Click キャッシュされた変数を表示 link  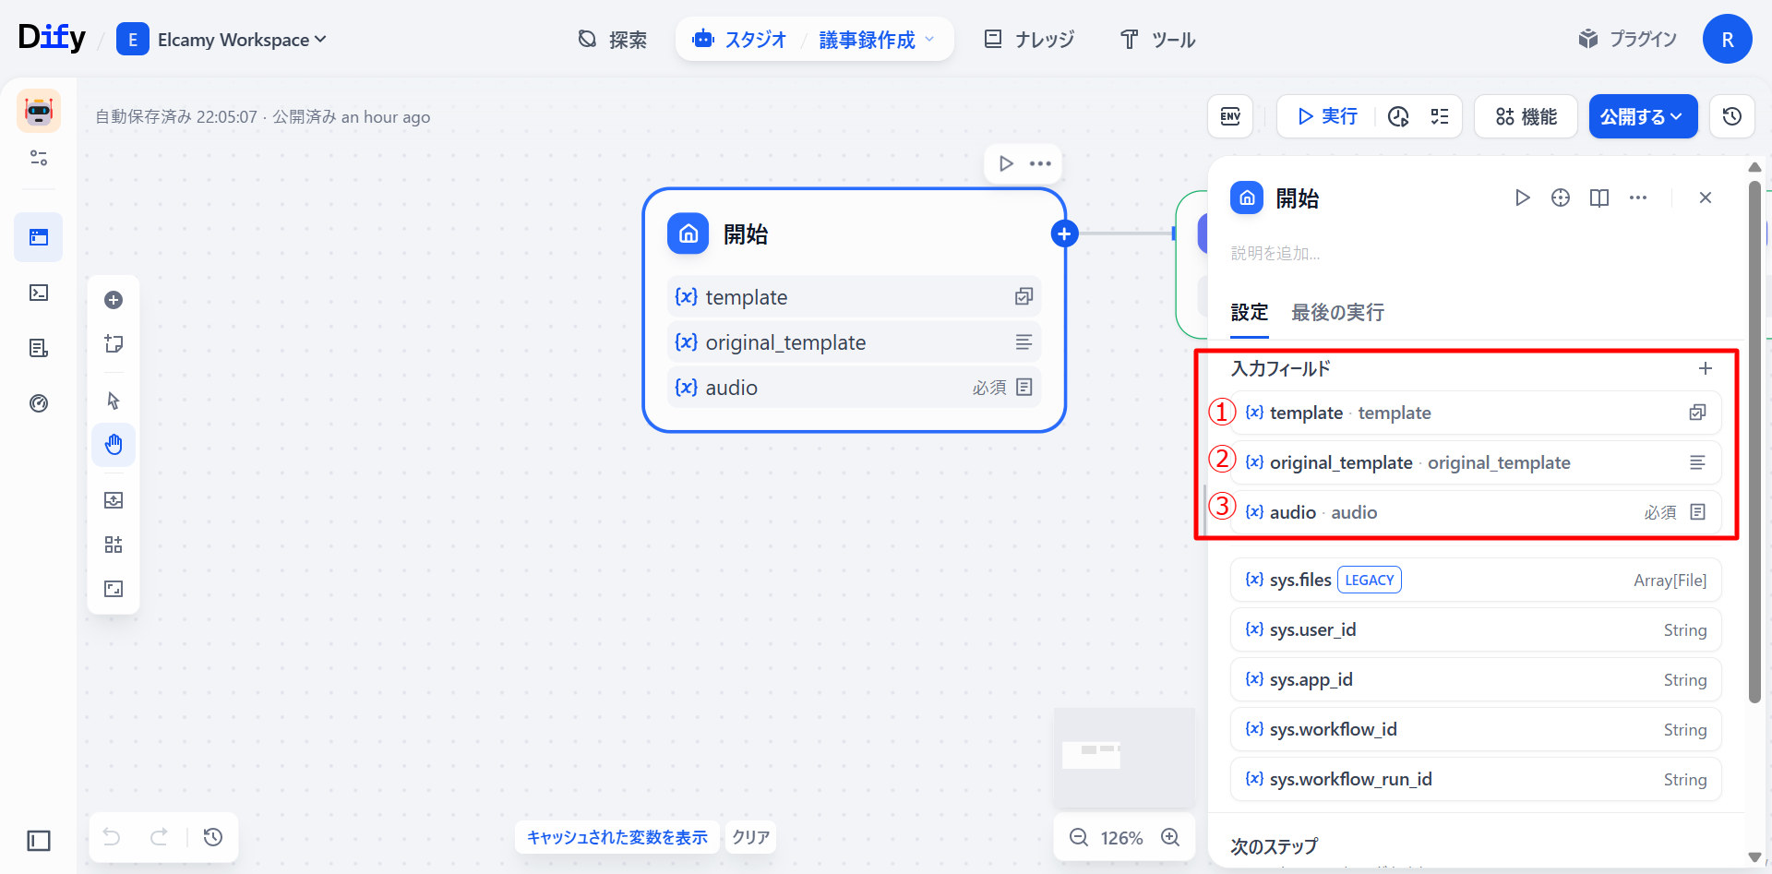click(x=617, y=837)
